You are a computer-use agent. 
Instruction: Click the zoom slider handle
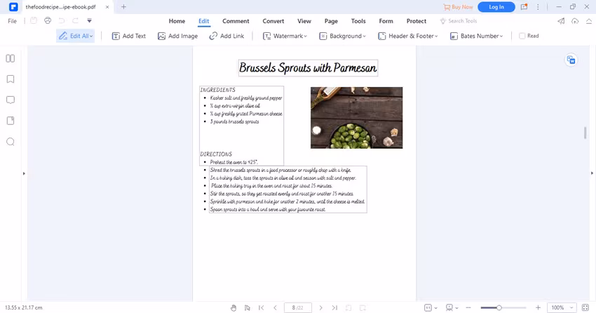[499, 307]
